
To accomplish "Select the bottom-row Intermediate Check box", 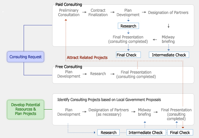I will pyautogui.click(x=146, y=133).
